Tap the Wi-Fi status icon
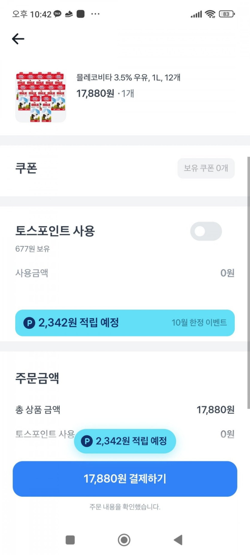Screen dimensions: 250x555 pos(210,14)
